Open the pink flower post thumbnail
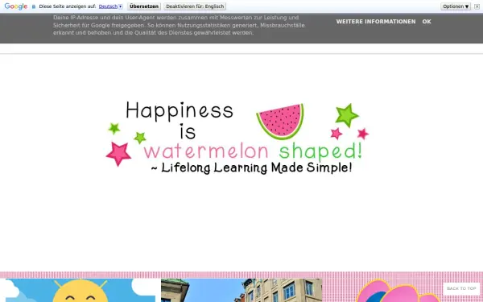This screenshot has width=483, height=302. click(x=399, y=290)
